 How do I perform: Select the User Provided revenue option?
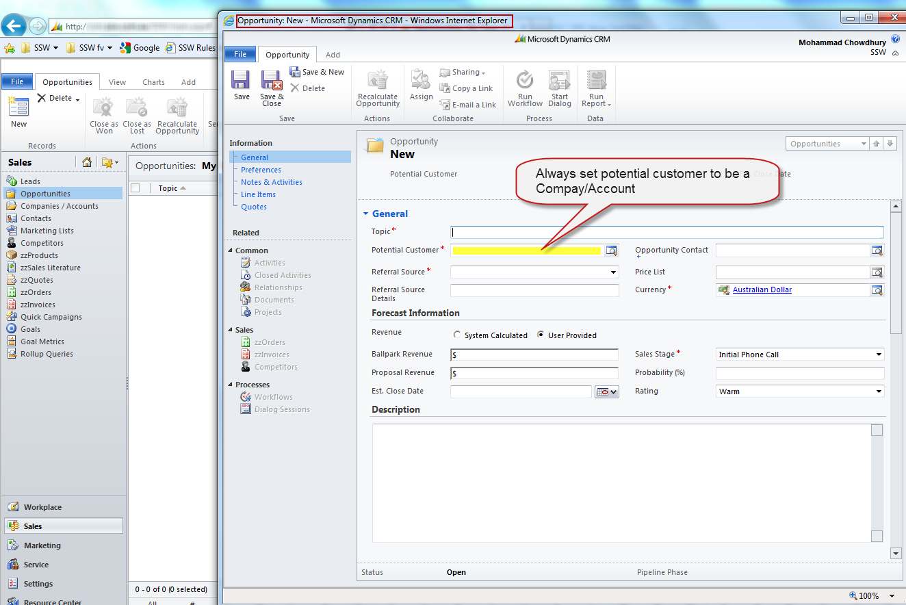point(541,335)
